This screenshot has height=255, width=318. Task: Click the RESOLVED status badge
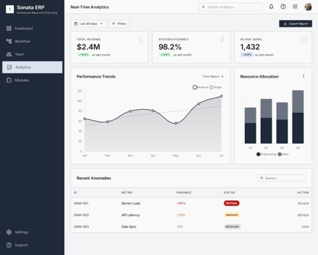pos(232,227)
